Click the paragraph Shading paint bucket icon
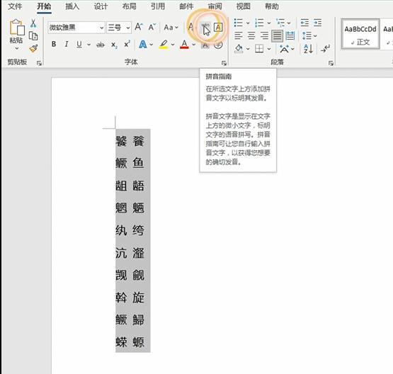The image size is (393, 374). point(239,49)
